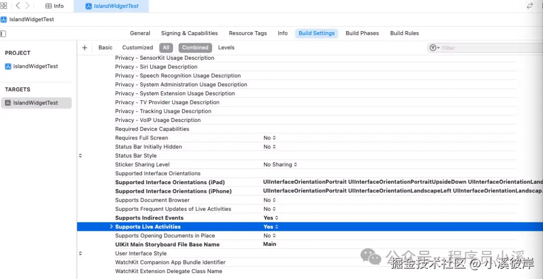Select Supported Interface Orientations plain row
Image resolution: width=543 pixels, height=279 pixels.
157,173
